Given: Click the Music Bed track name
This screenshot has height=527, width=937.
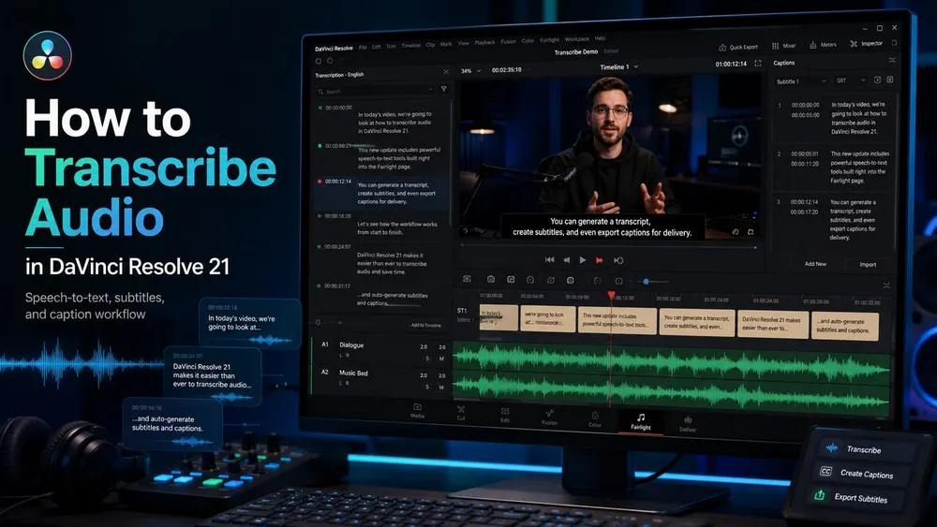Looking at the screenshot, I should click(x=353, y=373).
